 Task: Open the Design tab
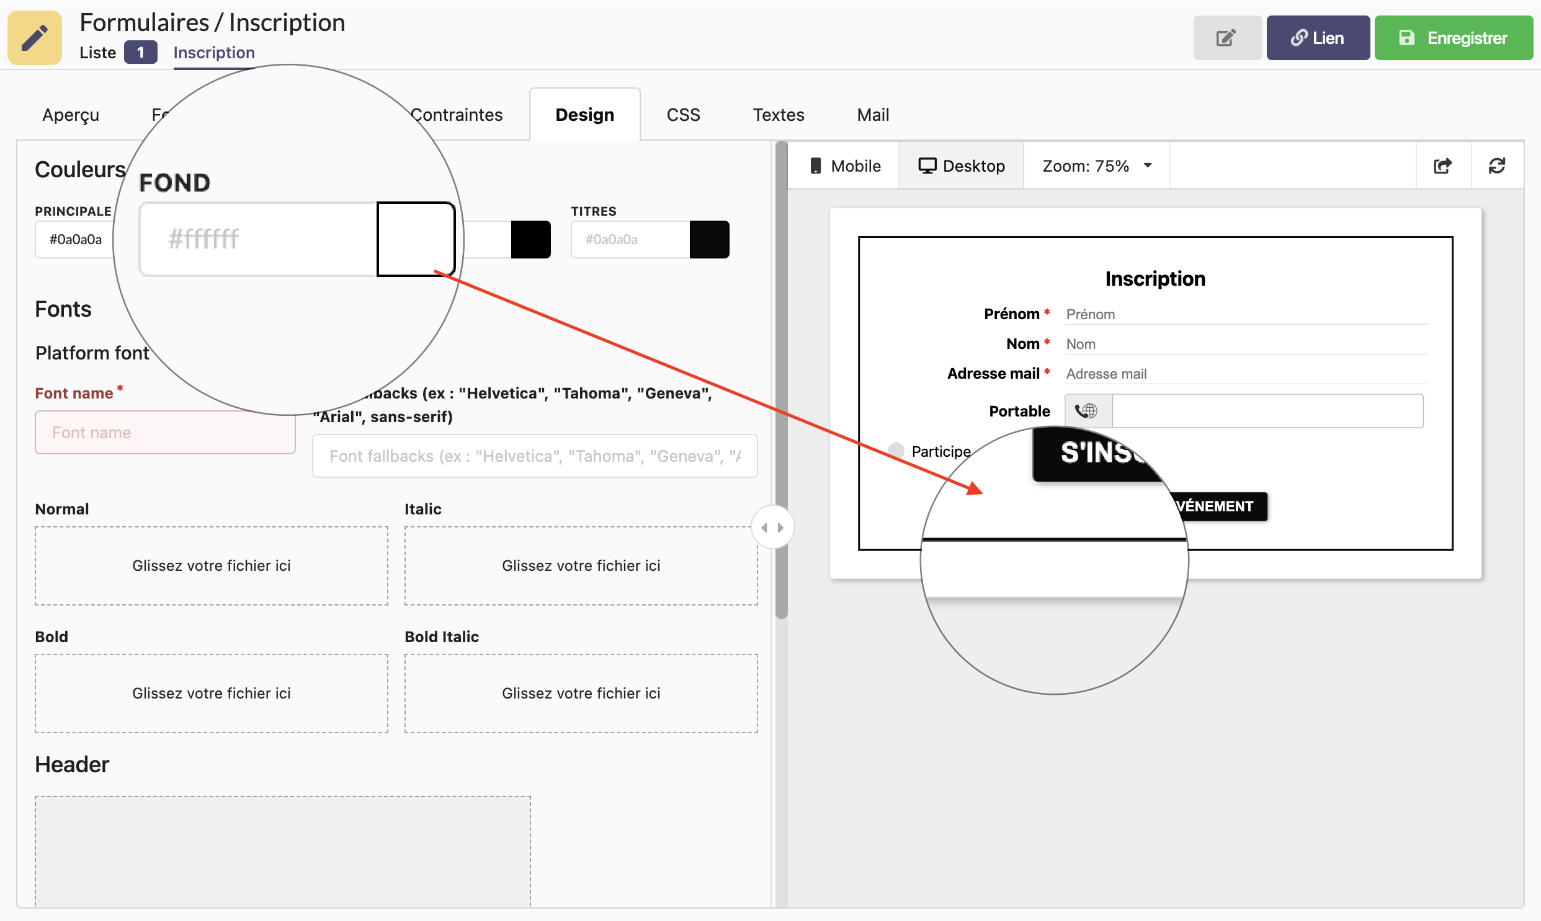pyautogui.click(x=584, y=115)
